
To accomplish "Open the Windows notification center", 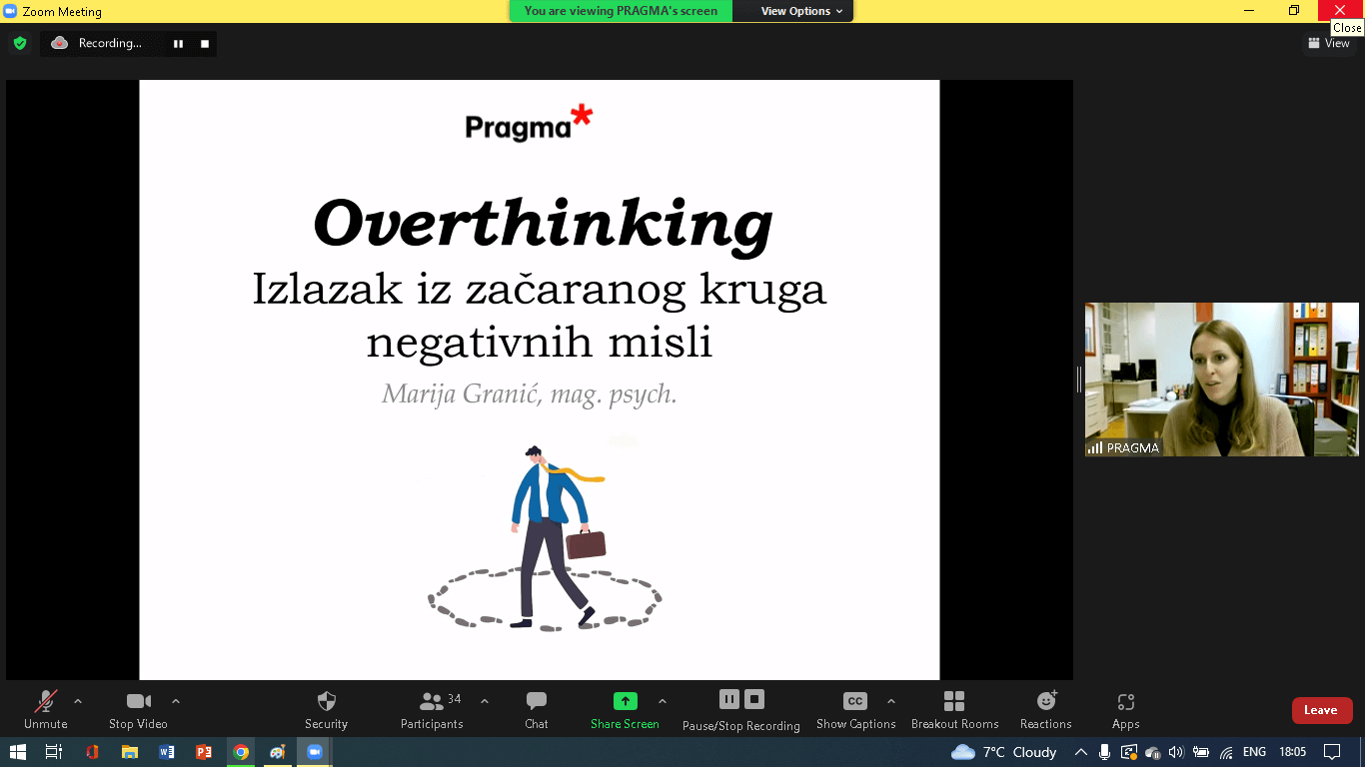I will coord(1332,752).
